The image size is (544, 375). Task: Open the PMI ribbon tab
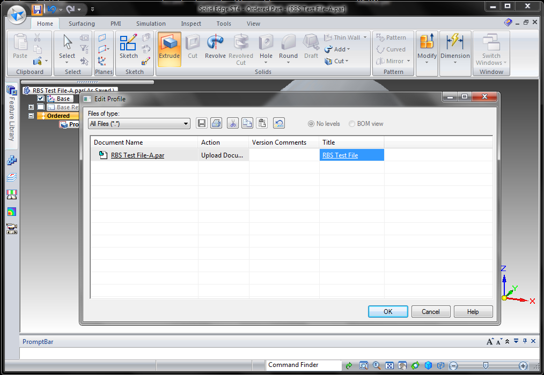115,24
